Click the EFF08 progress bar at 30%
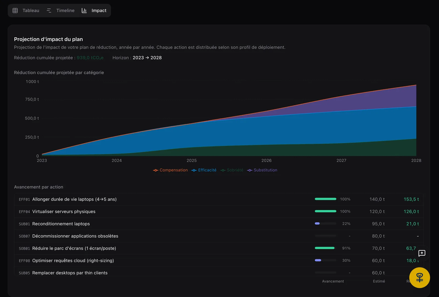 tap(325, 260)
